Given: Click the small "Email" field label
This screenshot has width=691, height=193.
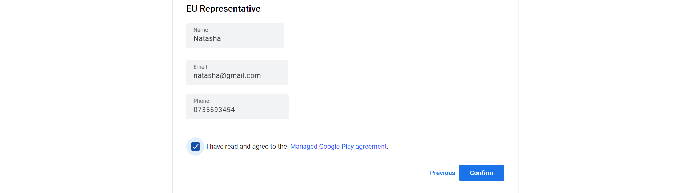Looking at the screenshot, I should 200,67.
